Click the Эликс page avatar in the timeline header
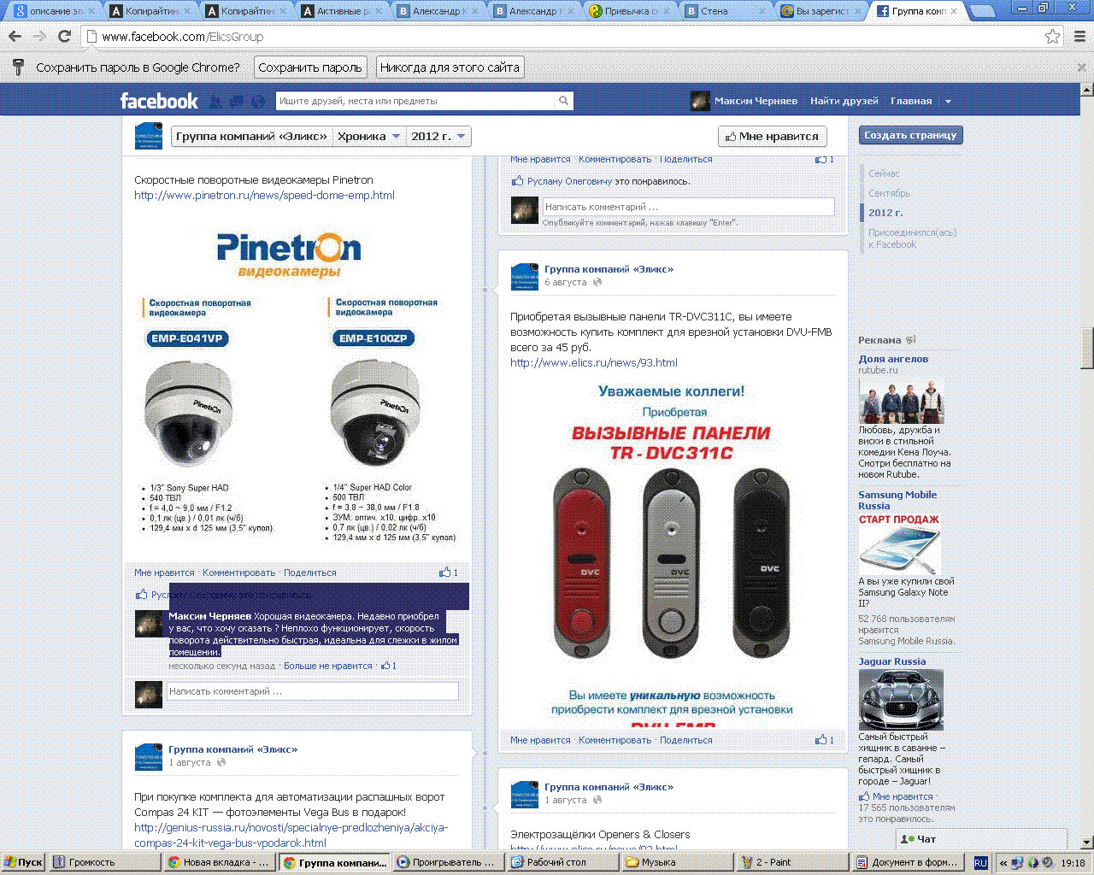This screenshot has height=875, width=1094. point(149,137)
